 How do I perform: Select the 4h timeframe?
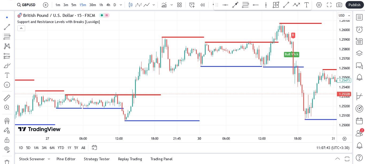pos(108,5)
